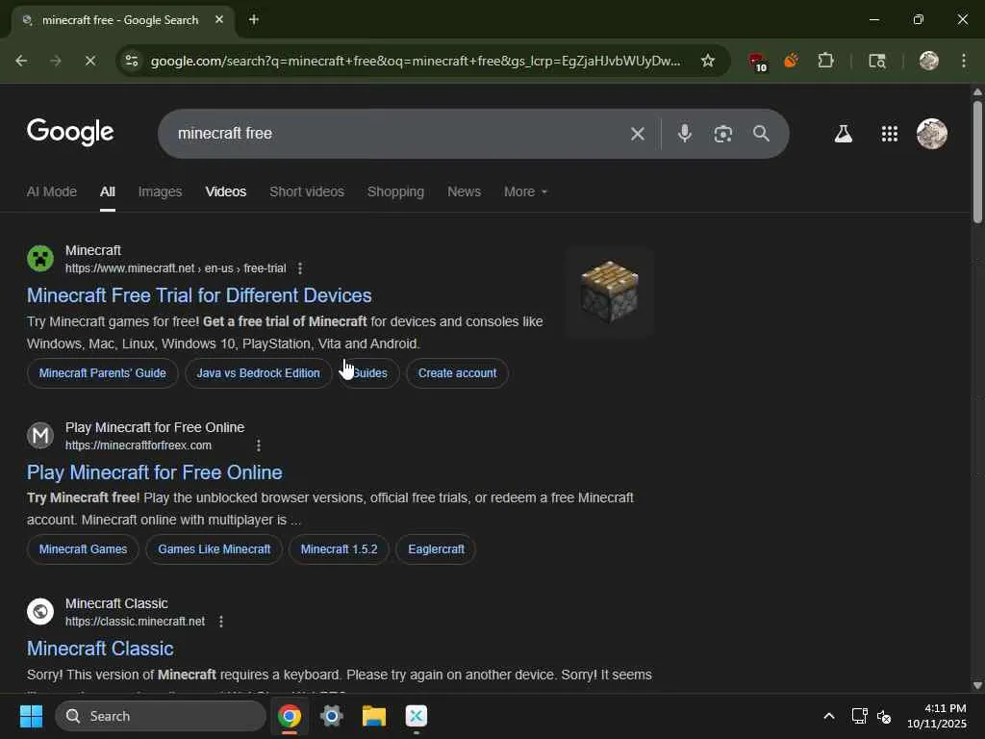Screen dimensions: 985x739
Task: Open Minecraft Free Trial for Different Devices
Action: pyautogui.click(x=199, y=295)
